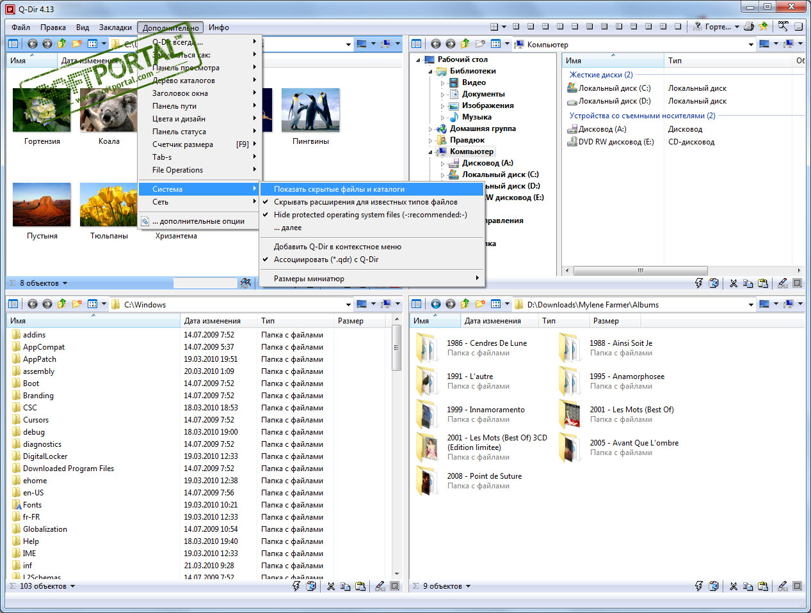Open the Инфо menu
Image resolution: width=811 pixels, height=613 pixels.
tap(218, 27)
